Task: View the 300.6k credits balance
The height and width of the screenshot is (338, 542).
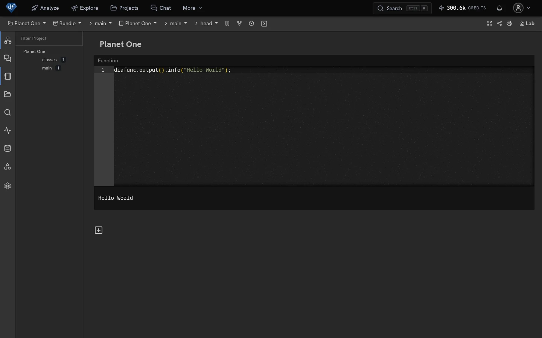Action: tap(463, 8)
